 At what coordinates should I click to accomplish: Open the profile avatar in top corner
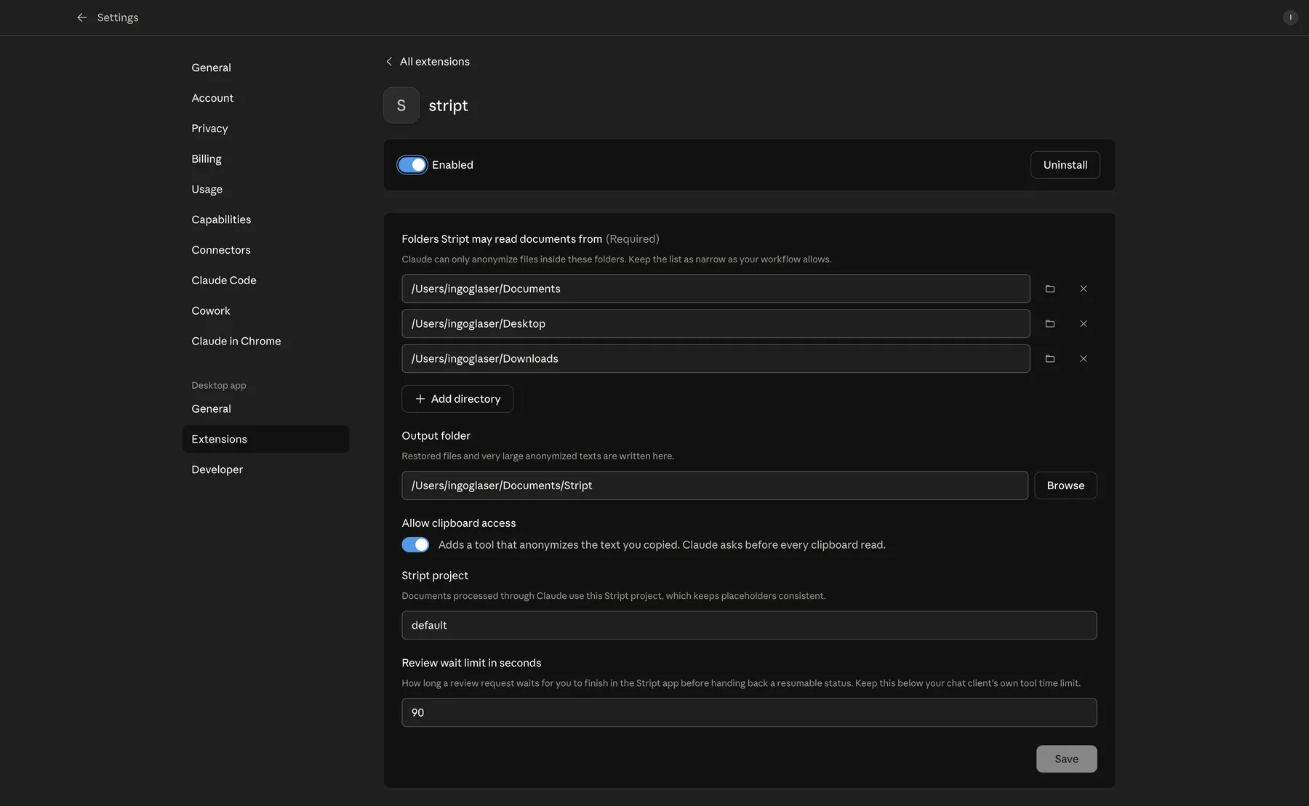tap(1290, 17)
